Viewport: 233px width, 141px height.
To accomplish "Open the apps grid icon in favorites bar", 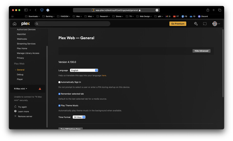I will click(x=13, y=16).
